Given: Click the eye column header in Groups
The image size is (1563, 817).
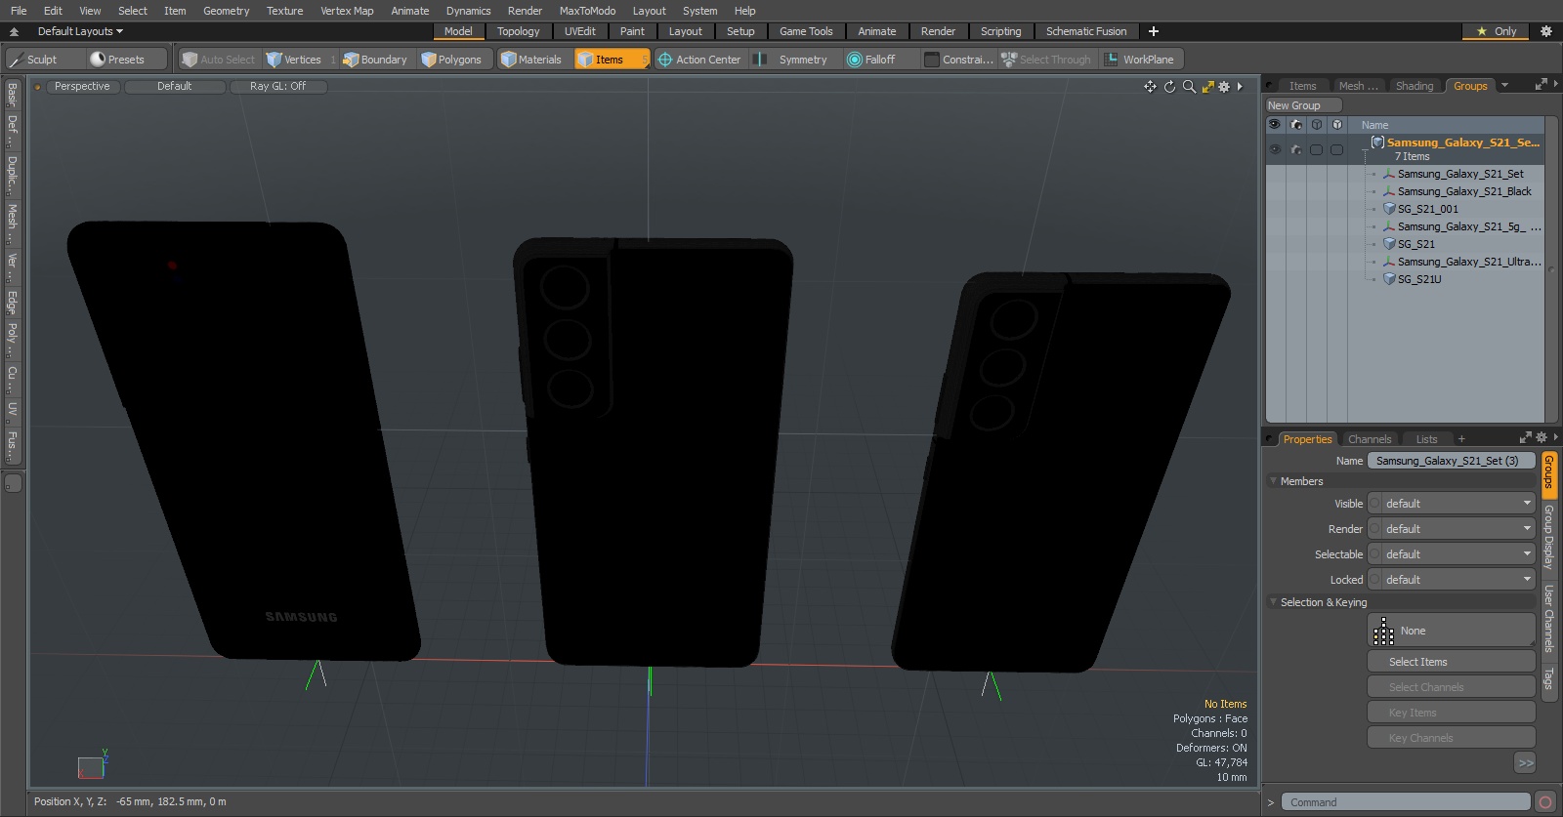Looking at the screenshot, I should point(1275,125).
